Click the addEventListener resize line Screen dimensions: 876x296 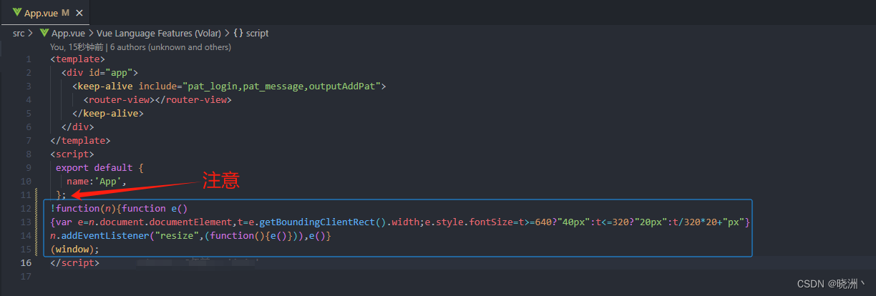190,235
